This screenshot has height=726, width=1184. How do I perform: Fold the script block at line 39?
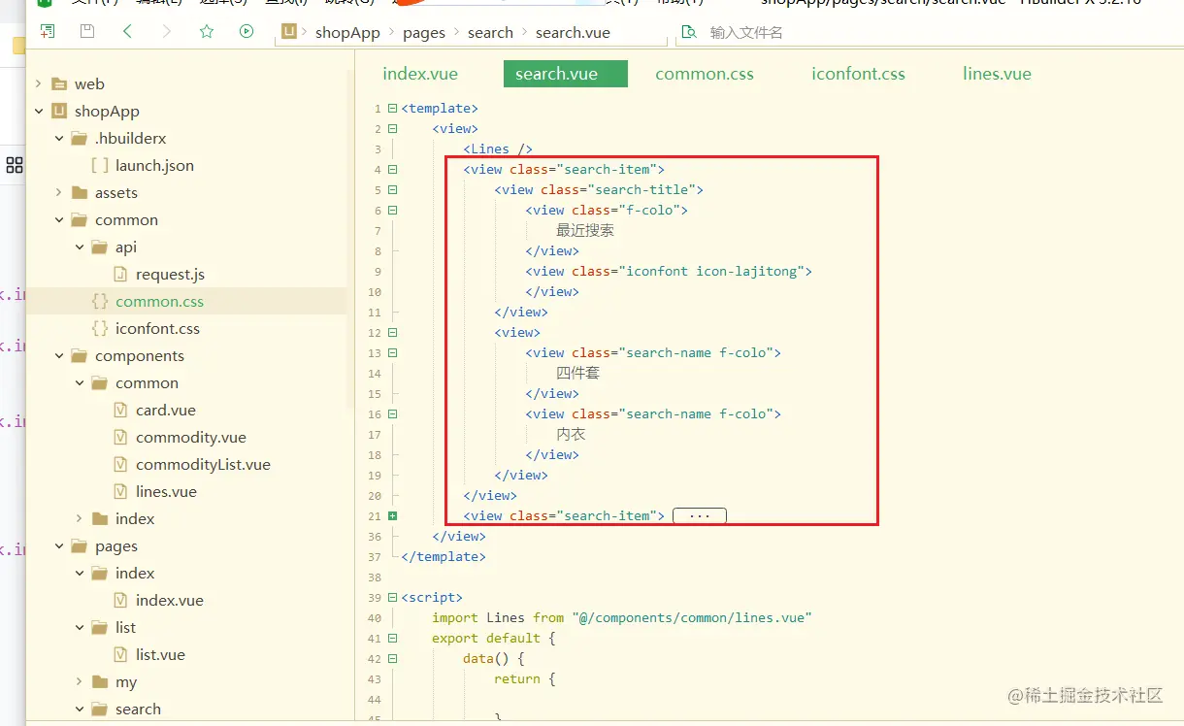click(x=392, y=597)
